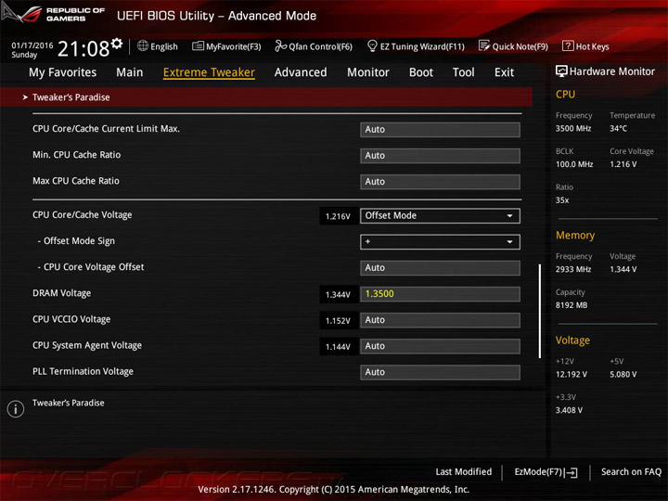This screenshot has height=501, width=668.
Task: Click the Max CPU Cache Ratio field
Action: (440, 182)
